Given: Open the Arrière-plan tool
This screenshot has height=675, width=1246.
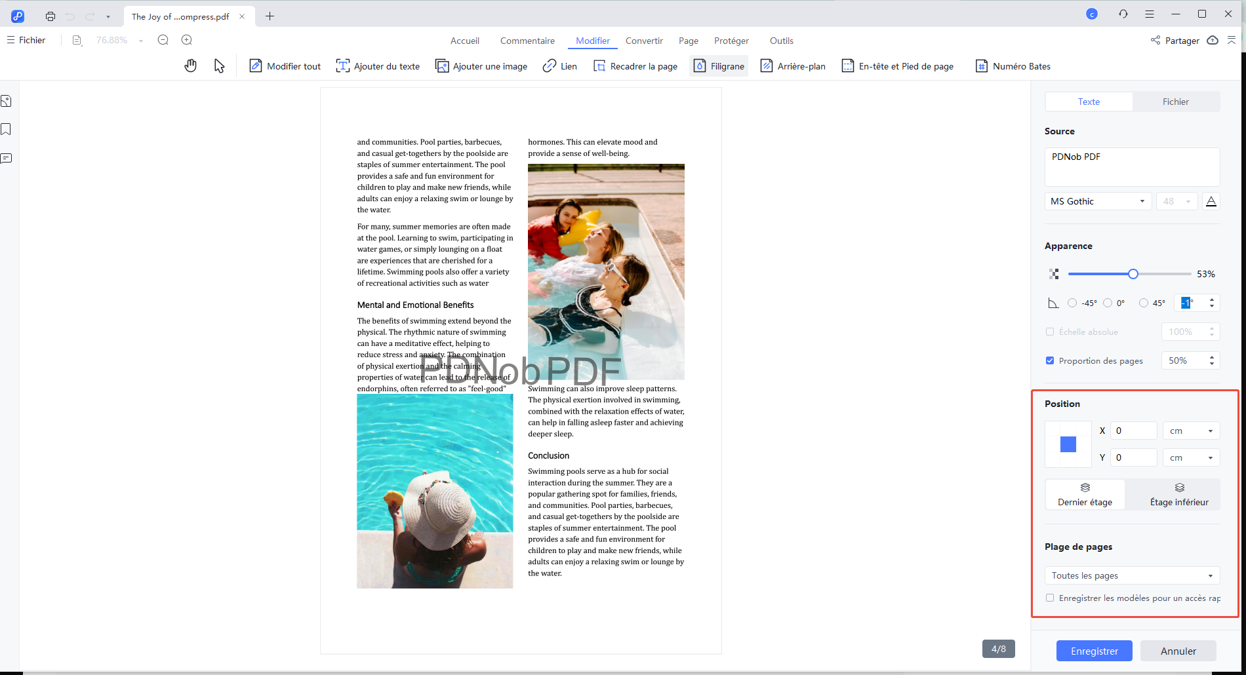Looking at the screenshot, I should pos(793,66).
